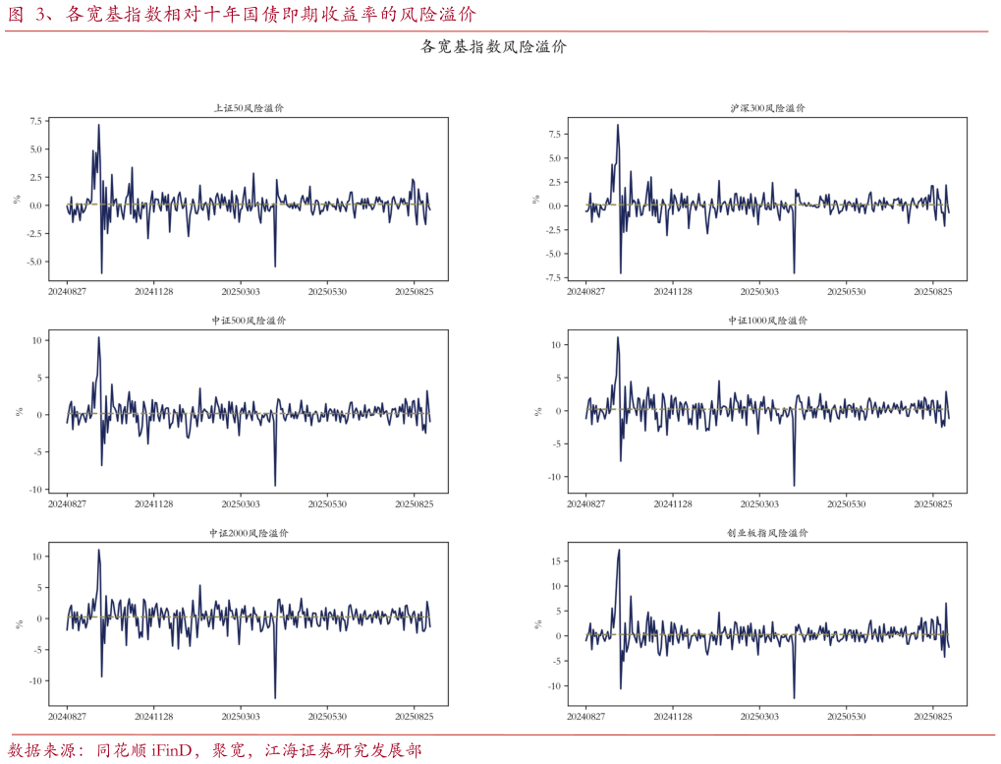This screenshot has height=764, width=1001.
Task: Click the 15 y-axis label on 创业板指 chart
Action: tap(555, 560)
